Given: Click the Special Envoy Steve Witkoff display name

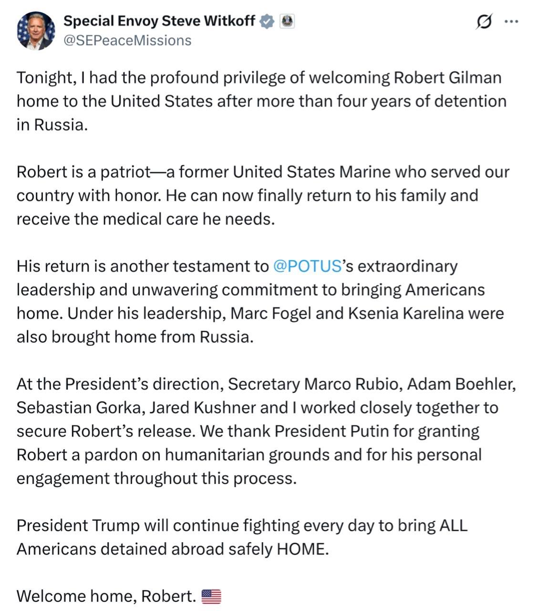Looking at the screenshot, I should click(159, 21).
